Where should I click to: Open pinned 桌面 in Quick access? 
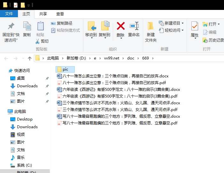click(x=18, y=78)
